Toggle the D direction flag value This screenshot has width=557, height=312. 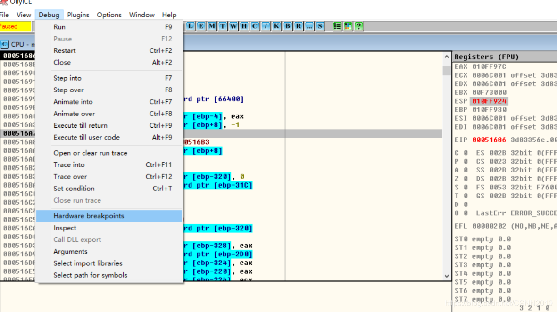point(466,205)
